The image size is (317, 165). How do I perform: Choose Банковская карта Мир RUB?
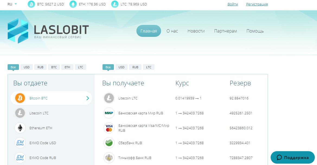tap(141, 113)
